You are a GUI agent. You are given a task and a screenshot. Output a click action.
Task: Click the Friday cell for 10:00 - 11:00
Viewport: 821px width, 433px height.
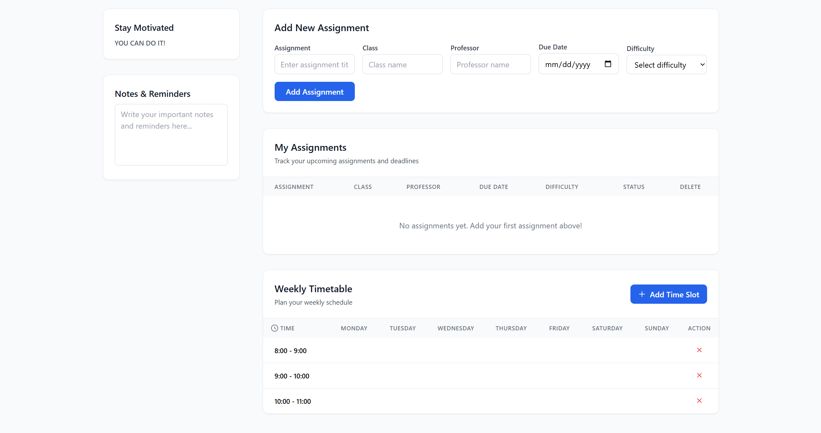pyautogui.click(x=559, y=401)
